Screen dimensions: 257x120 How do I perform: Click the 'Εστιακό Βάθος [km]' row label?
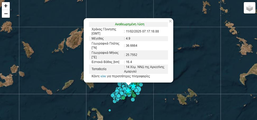[105, 62]
